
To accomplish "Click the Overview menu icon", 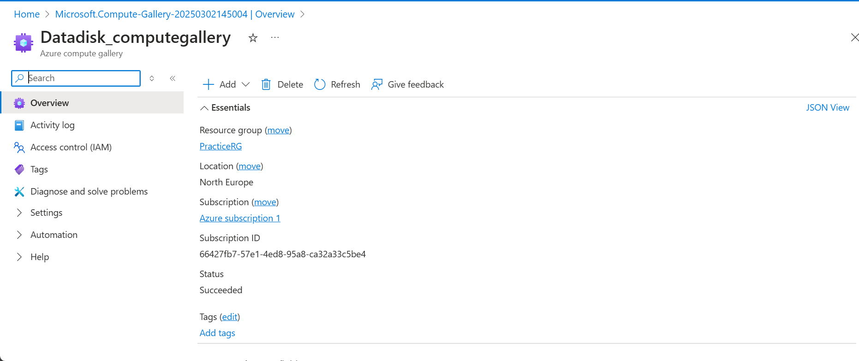I will 19,103.
